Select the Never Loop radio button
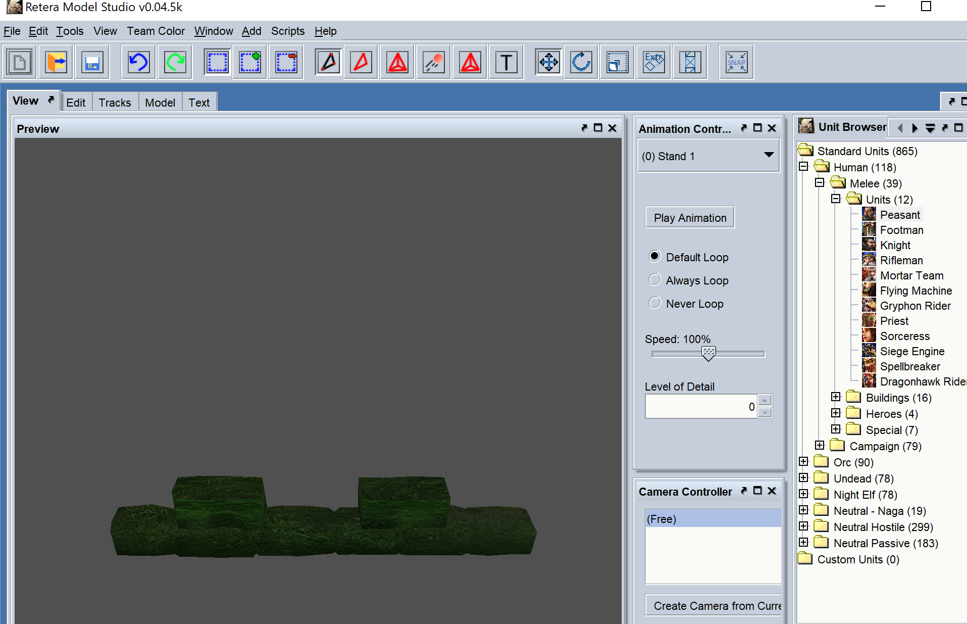The width and height of the screenshot is (967, 624). (655, 303)
